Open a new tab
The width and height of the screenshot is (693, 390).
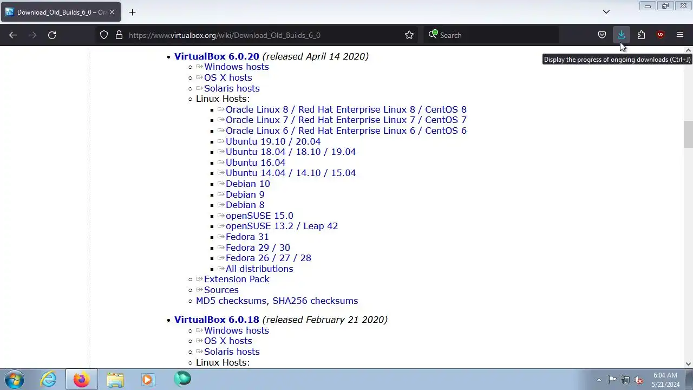(132, 12)
